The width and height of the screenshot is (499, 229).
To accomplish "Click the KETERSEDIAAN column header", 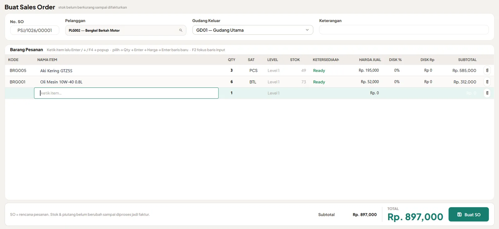I will pos(326,60).
